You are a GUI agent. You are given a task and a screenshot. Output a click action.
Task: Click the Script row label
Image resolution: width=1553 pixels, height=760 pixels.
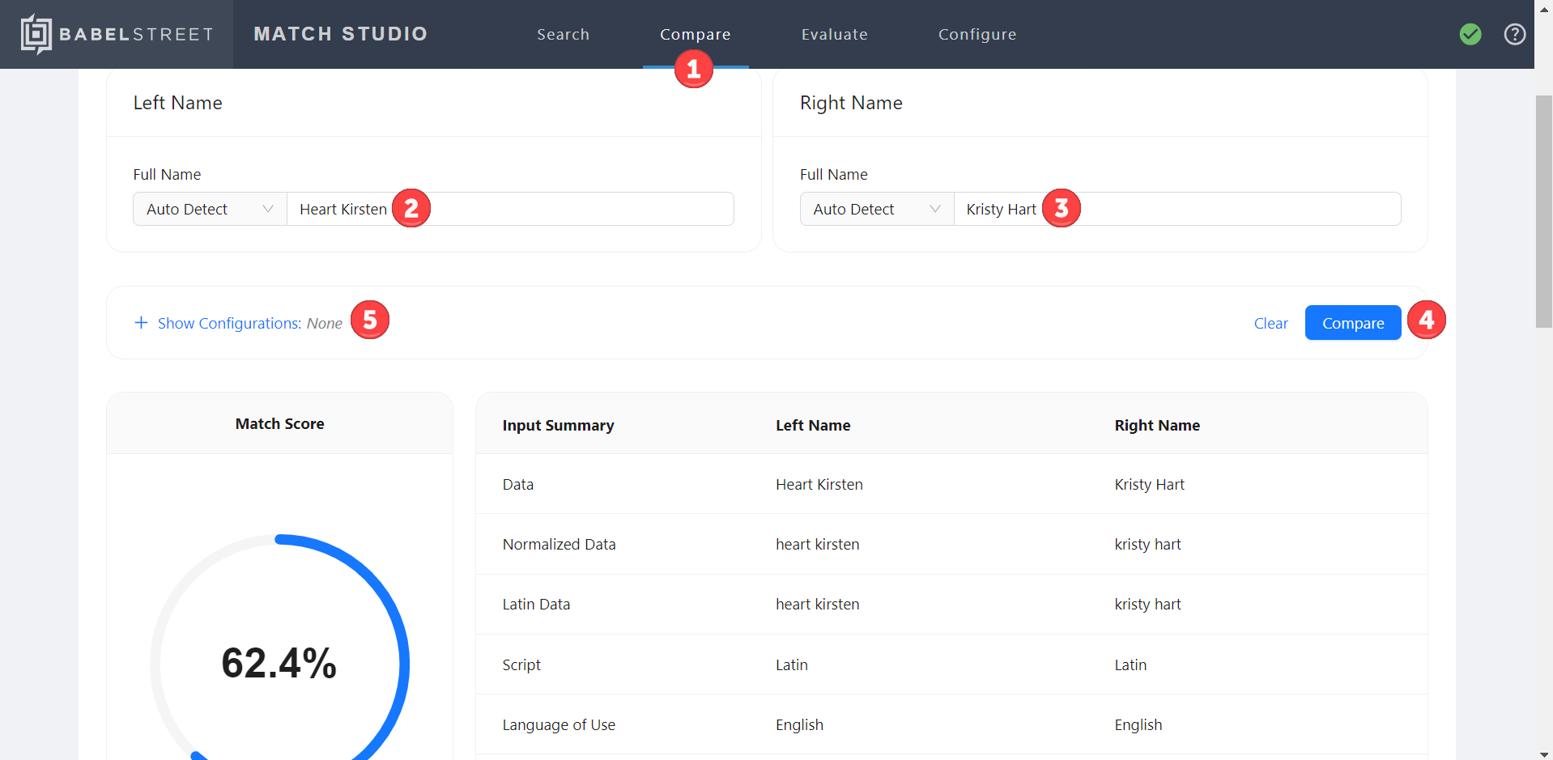[521, 664]
